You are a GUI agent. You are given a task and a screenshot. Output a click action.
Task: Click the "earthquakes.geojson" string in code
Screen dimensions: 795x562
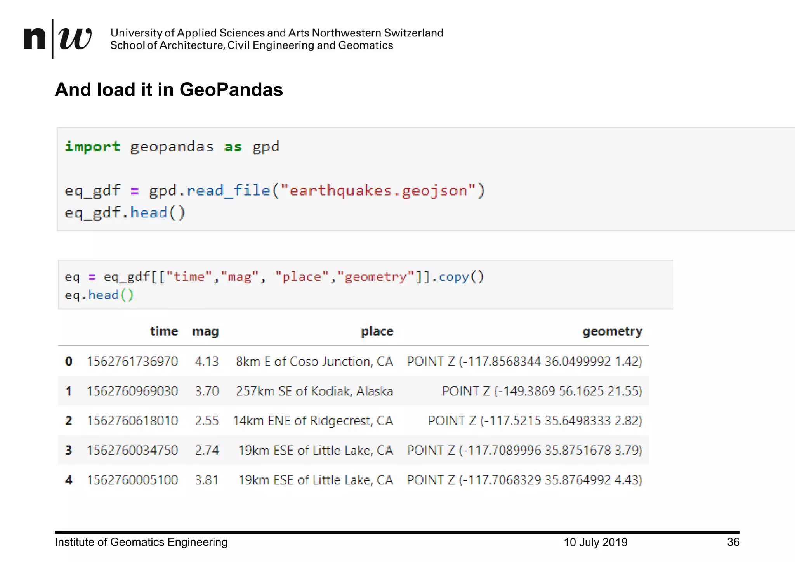[x=378, y=191]
